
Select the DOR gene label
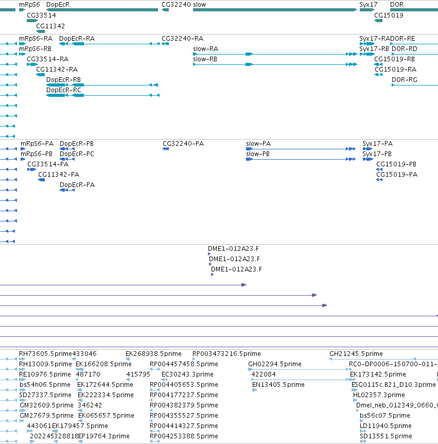click(x=397, y=5)
